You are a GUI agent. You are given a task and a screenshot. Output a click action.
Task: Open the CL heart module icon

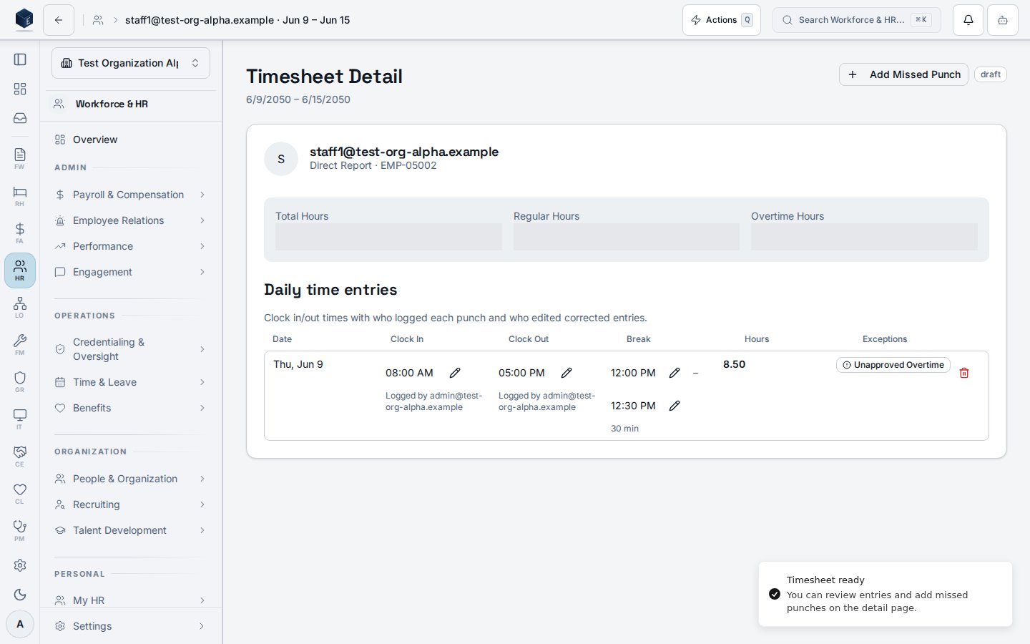(20, 494)
